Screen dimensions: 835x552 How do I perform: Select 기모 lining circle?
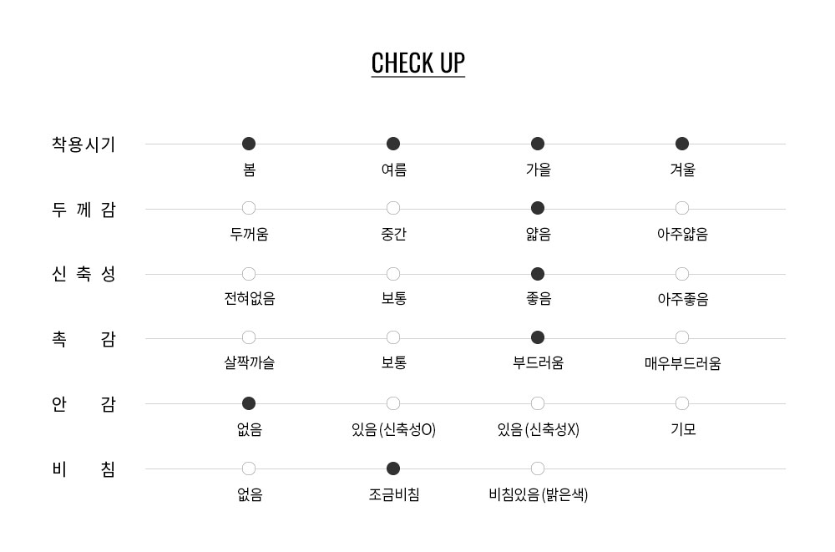click(x=682, y=403)
